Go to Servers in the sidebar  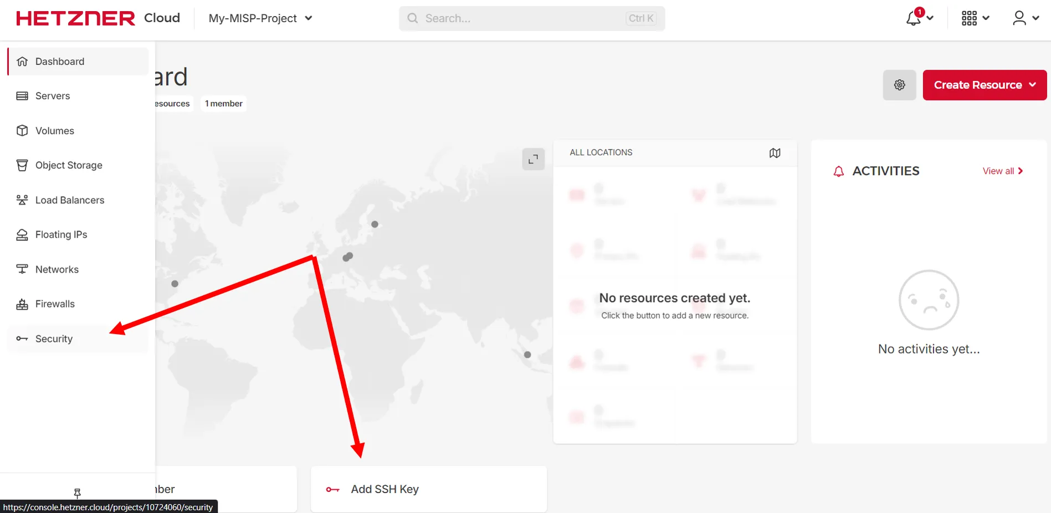53,96
